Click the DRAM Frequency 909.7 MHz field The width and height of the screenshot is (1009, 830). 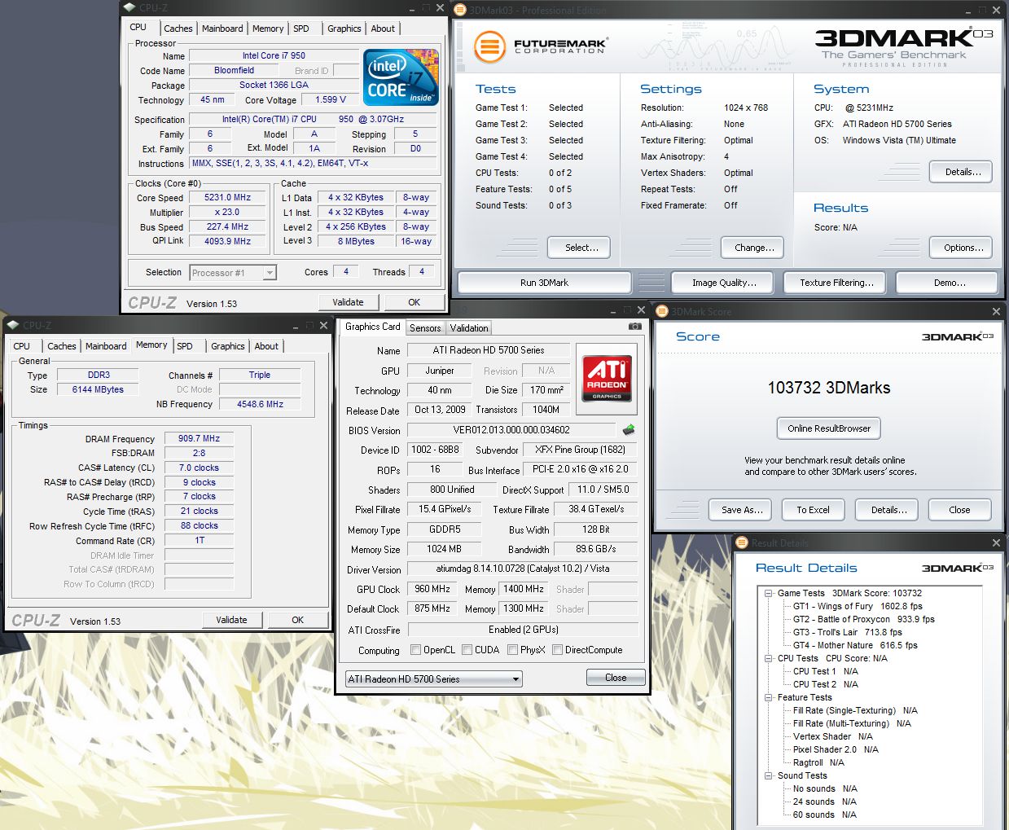tap(199, 438)
